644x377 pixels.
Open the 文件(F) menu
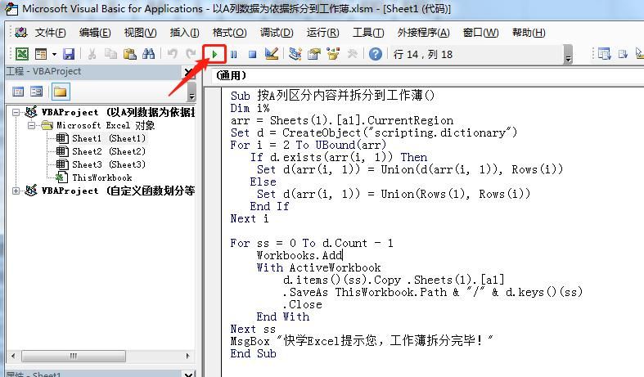pos(50,33)
